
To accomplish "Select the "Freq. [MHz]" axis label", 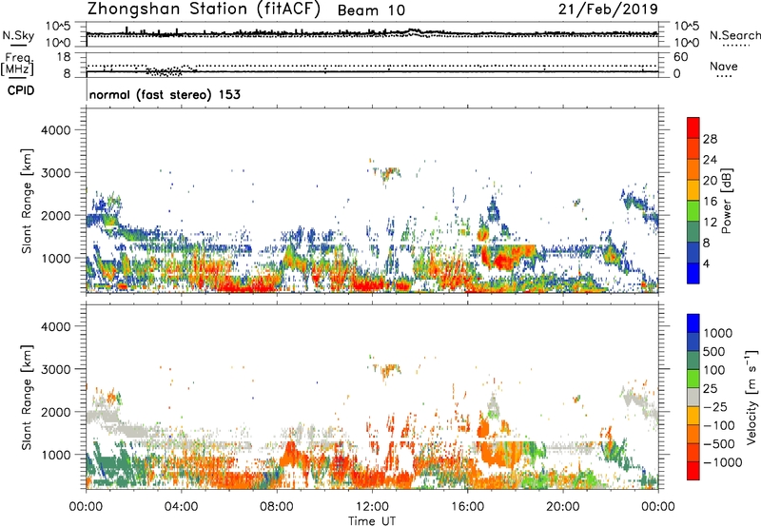I will click(18, 64).
